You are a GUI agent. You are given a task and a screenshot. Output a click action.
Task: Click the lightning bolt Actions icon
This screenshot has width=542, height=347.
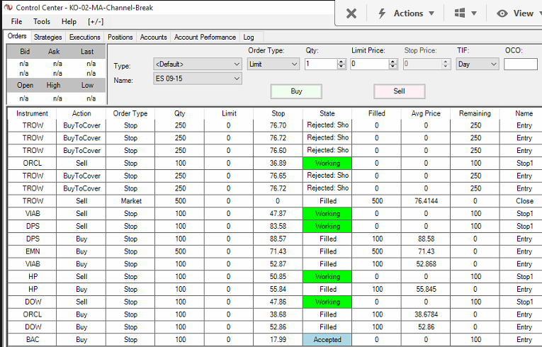[382, 13]
